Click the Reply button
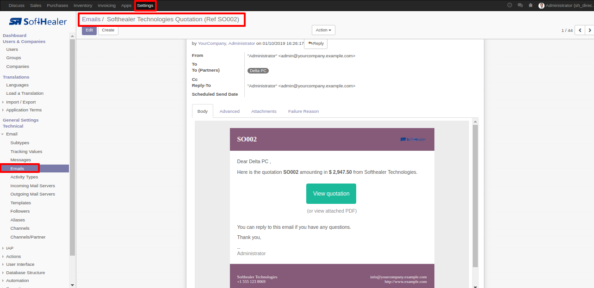 click(x=316, y=43)
